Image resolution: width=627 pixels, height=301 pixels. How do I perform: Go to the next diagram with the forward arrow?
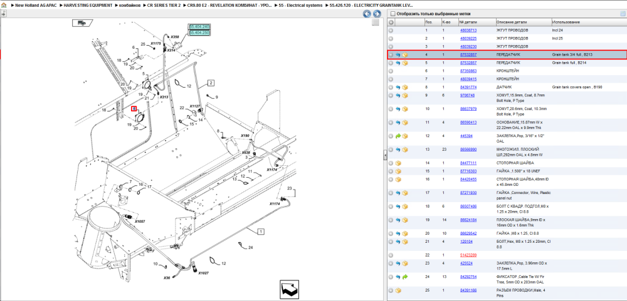[376, 14]
